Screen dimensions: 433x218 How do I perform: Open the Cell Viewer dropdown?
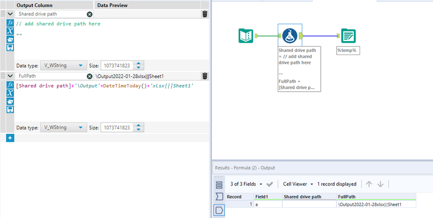tap(298, 184)
